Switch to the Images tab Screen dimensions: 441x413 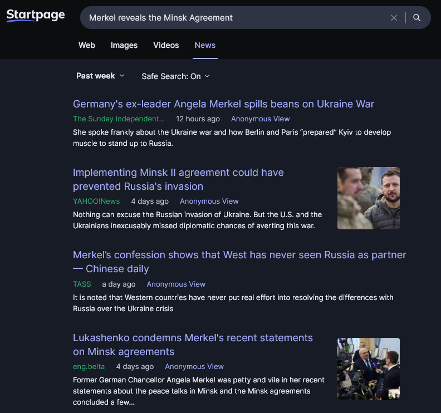(x=124, y=45)
